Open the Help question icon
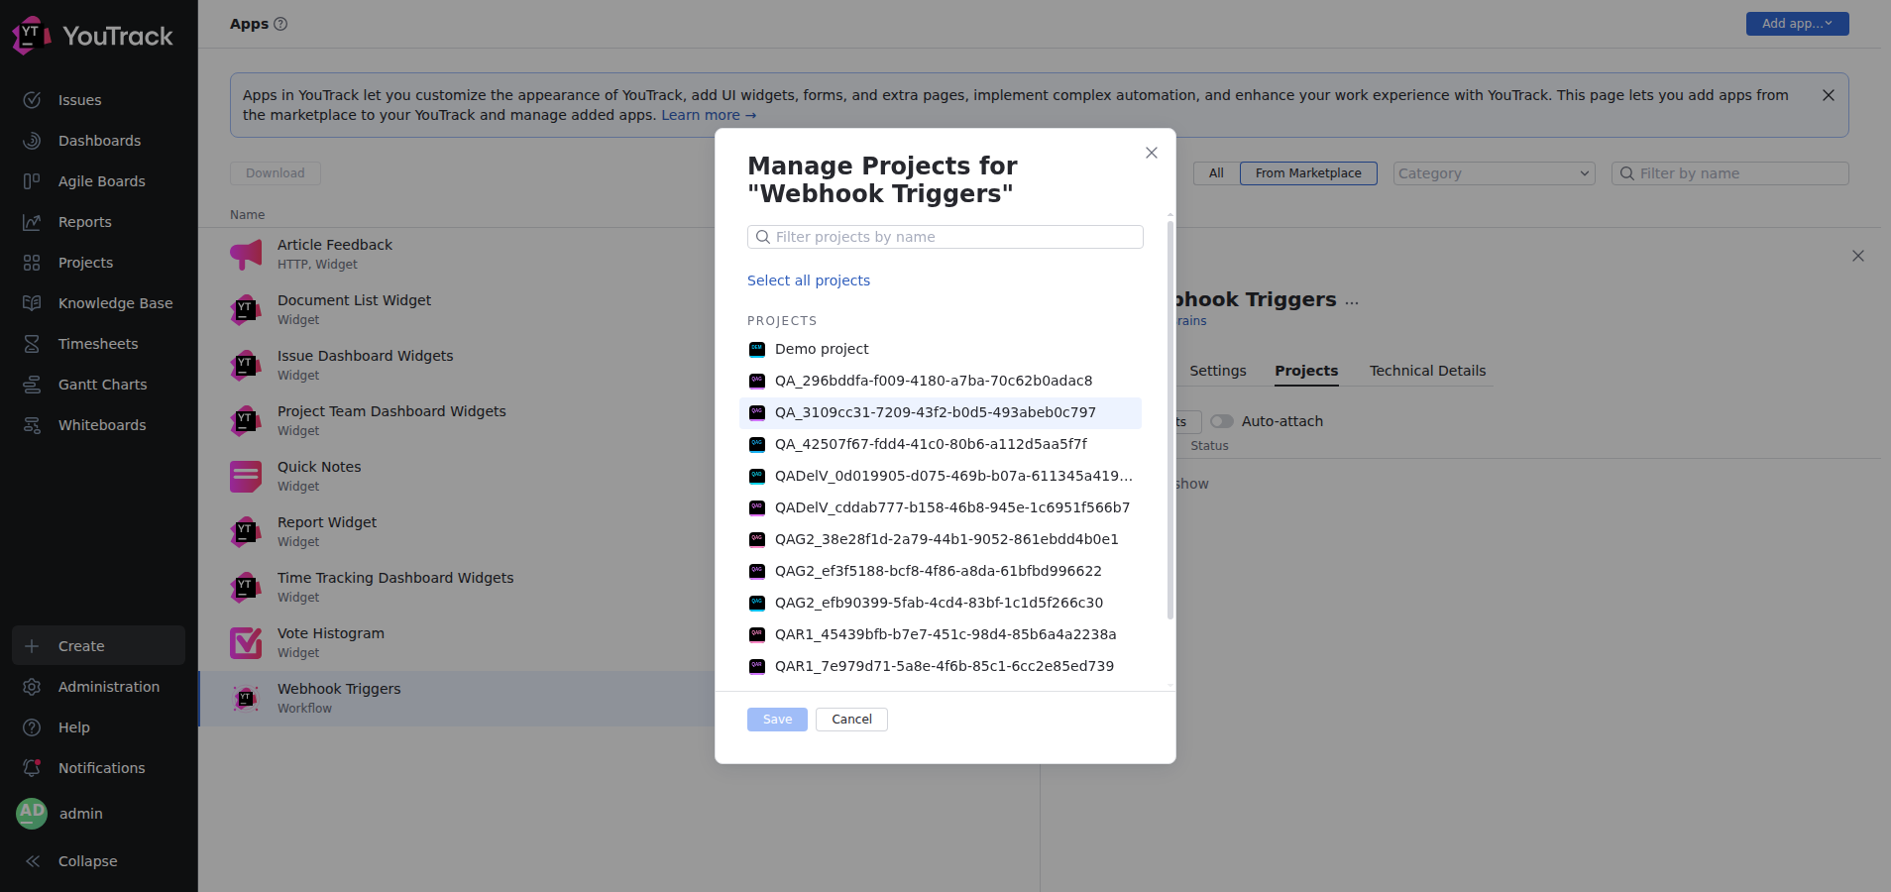The image size is (1891, 892). [32, 727]
